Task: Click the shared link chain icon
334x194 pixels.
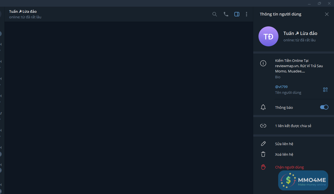Action: tap(263, 126)
